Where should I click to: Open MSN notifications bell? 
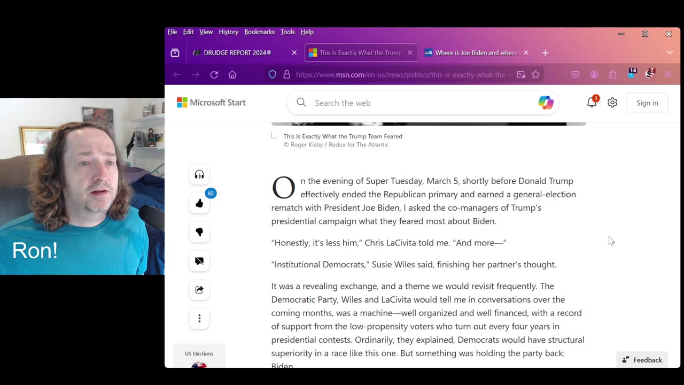click(592, 103)
